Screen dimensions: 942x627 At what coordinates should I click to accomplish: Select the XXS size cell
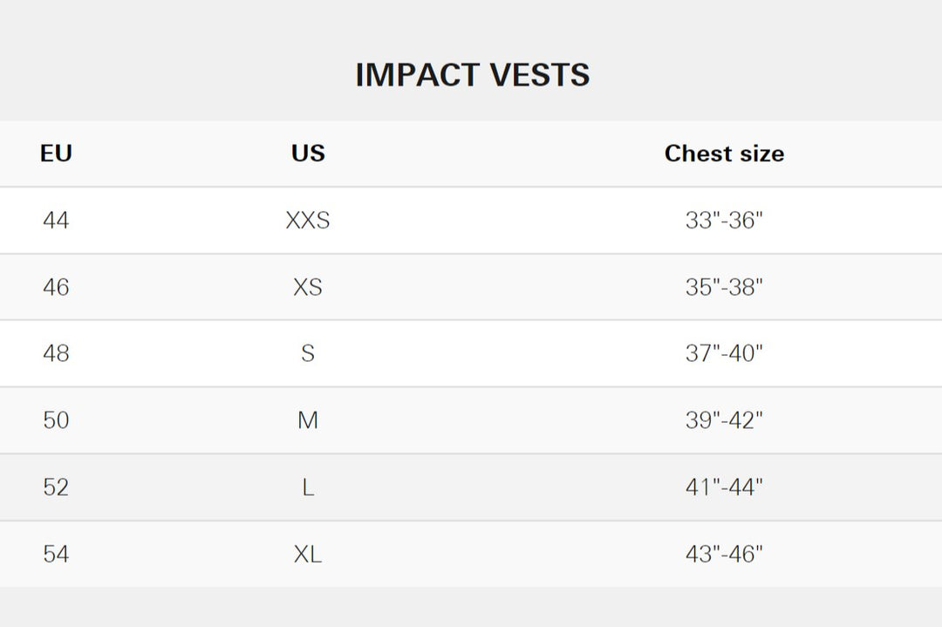pyautogui.click(x=308, y=221)
